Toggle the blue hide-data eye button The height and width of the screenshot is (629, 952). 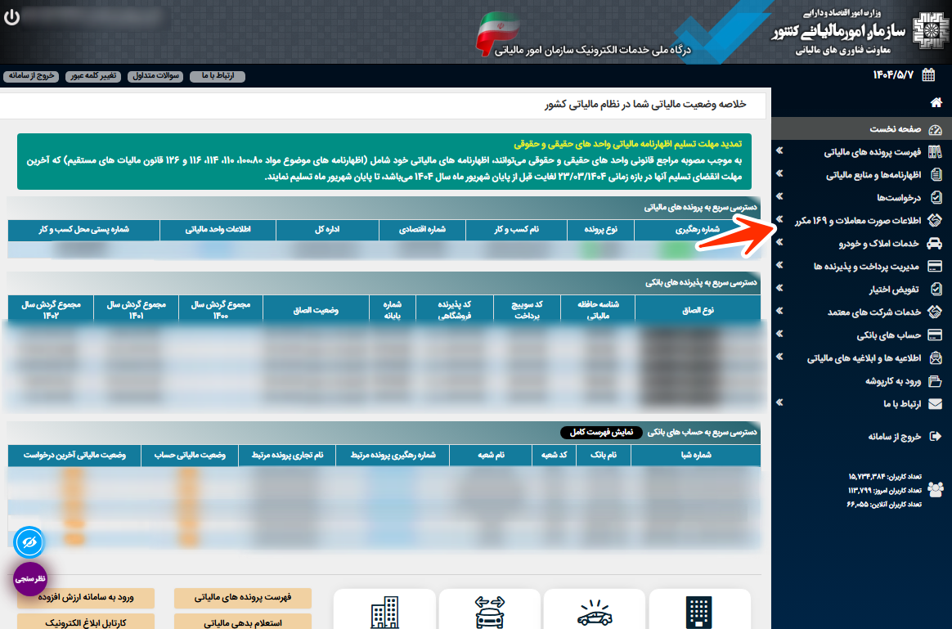click(29, 542)
